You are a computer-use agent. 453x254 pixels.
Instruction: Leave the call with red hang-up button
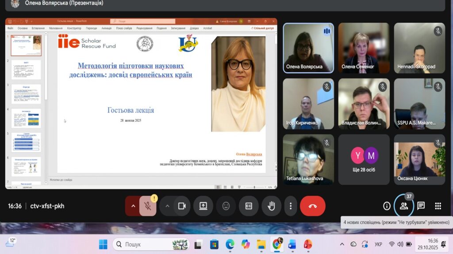pyautogui.click(x=312, y=206)
